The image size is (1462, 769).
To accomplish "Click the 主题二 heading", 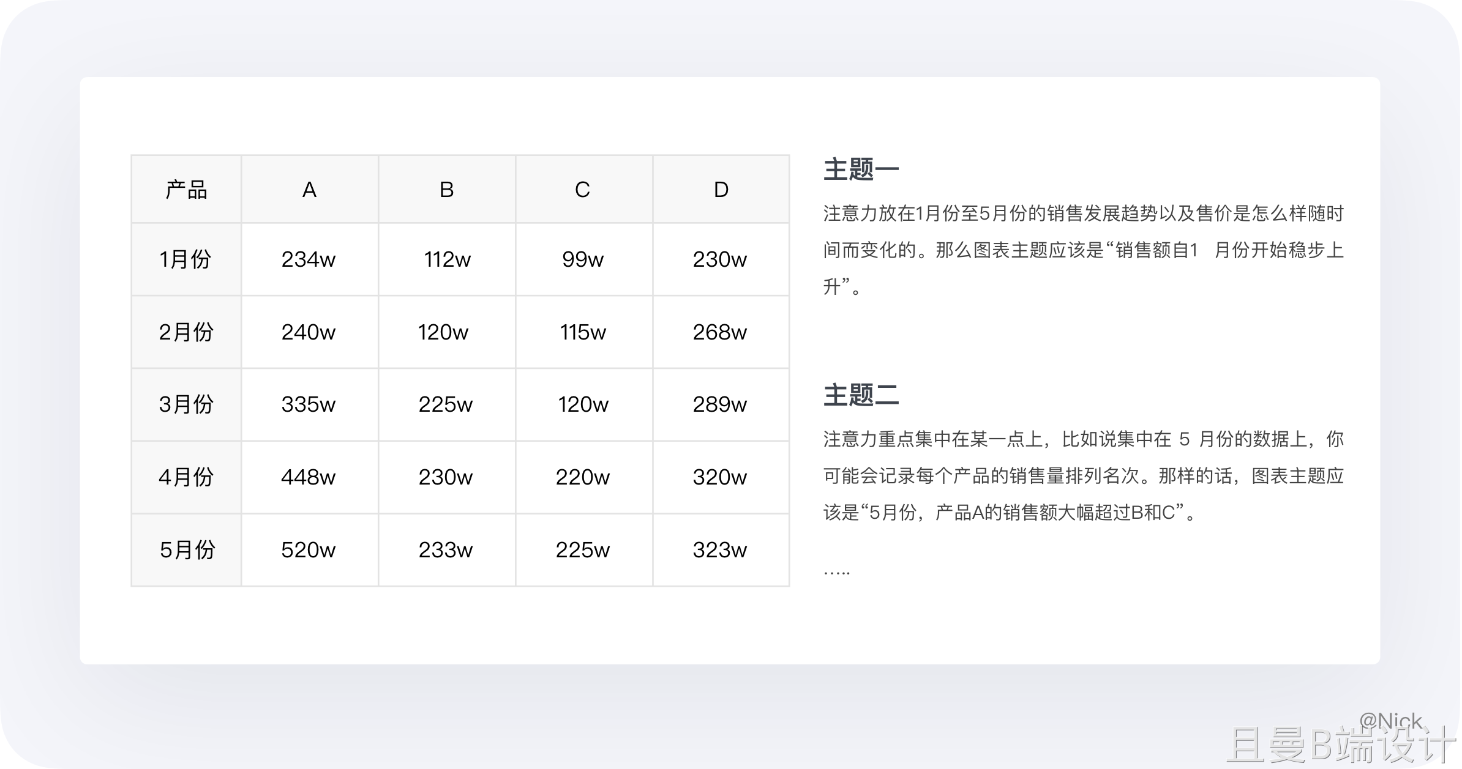I will [861, 395].
